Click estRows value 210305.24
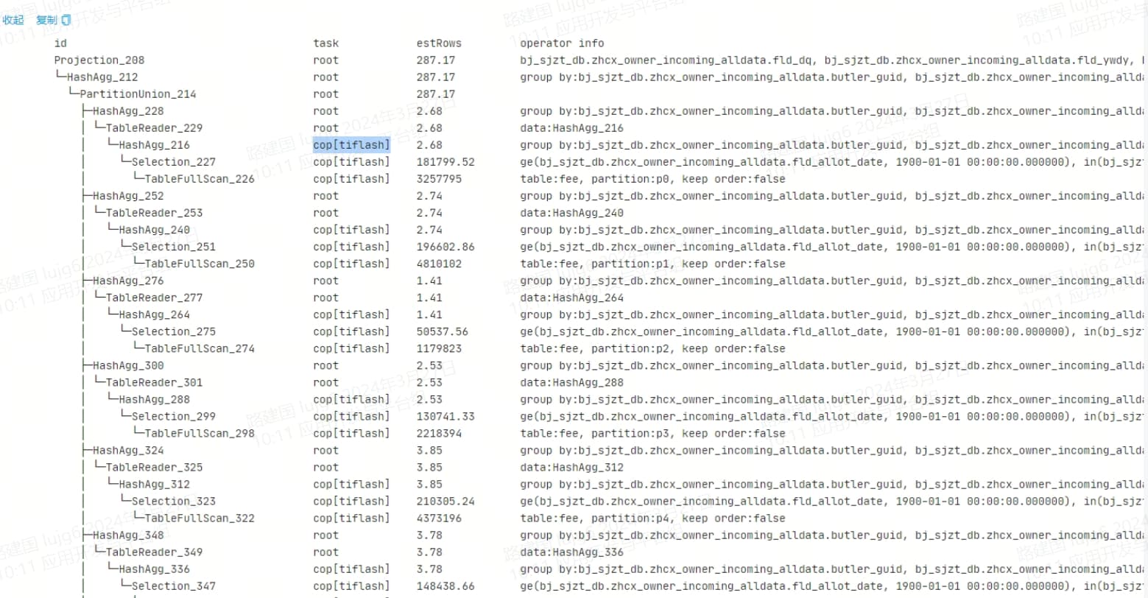The width and height of the screenshot is (1148, 598). tap(446, 501)
